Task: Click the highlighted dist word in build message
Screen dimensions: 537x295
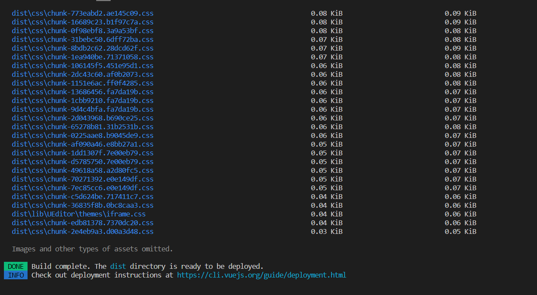Action: coord(118,266)
